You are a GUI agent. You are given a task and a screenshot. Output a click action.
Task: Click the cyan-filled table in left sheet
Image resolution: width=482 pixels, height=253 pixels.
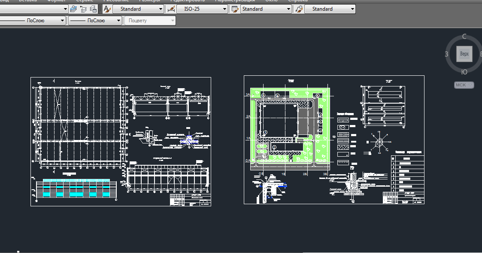click(76, 189)
